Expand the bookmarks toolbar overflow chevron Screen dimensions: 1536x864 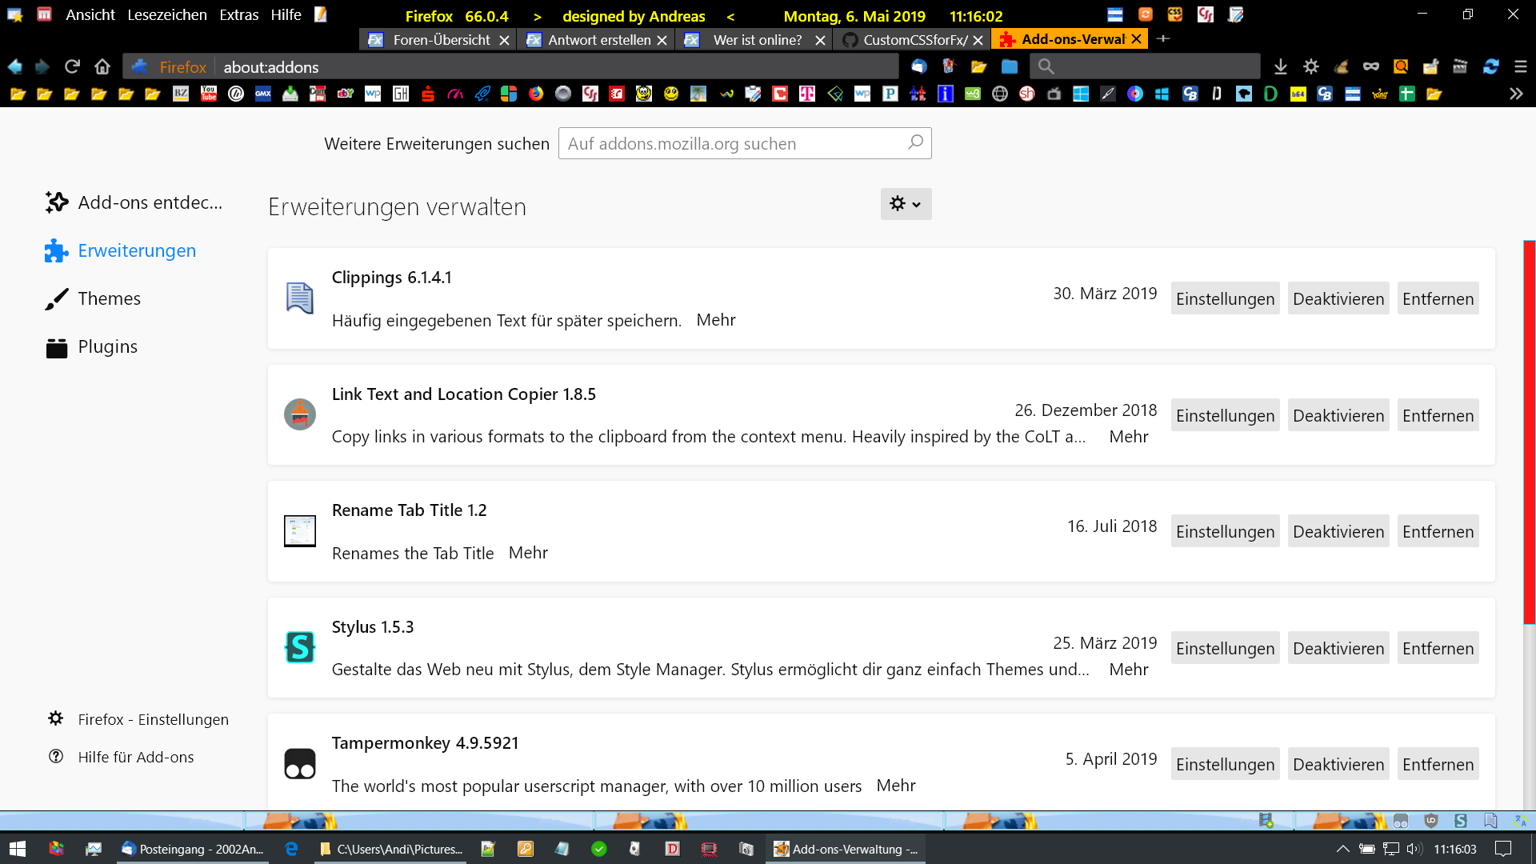click(x=1516, y=94)
